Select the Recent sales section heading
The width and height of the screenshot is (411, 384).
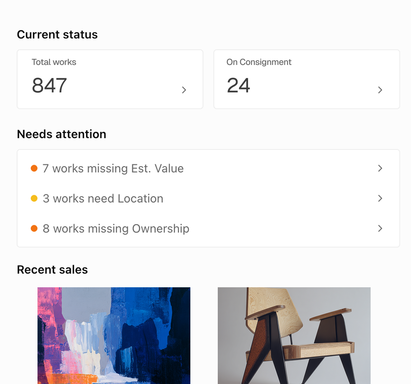coord(52,269)
